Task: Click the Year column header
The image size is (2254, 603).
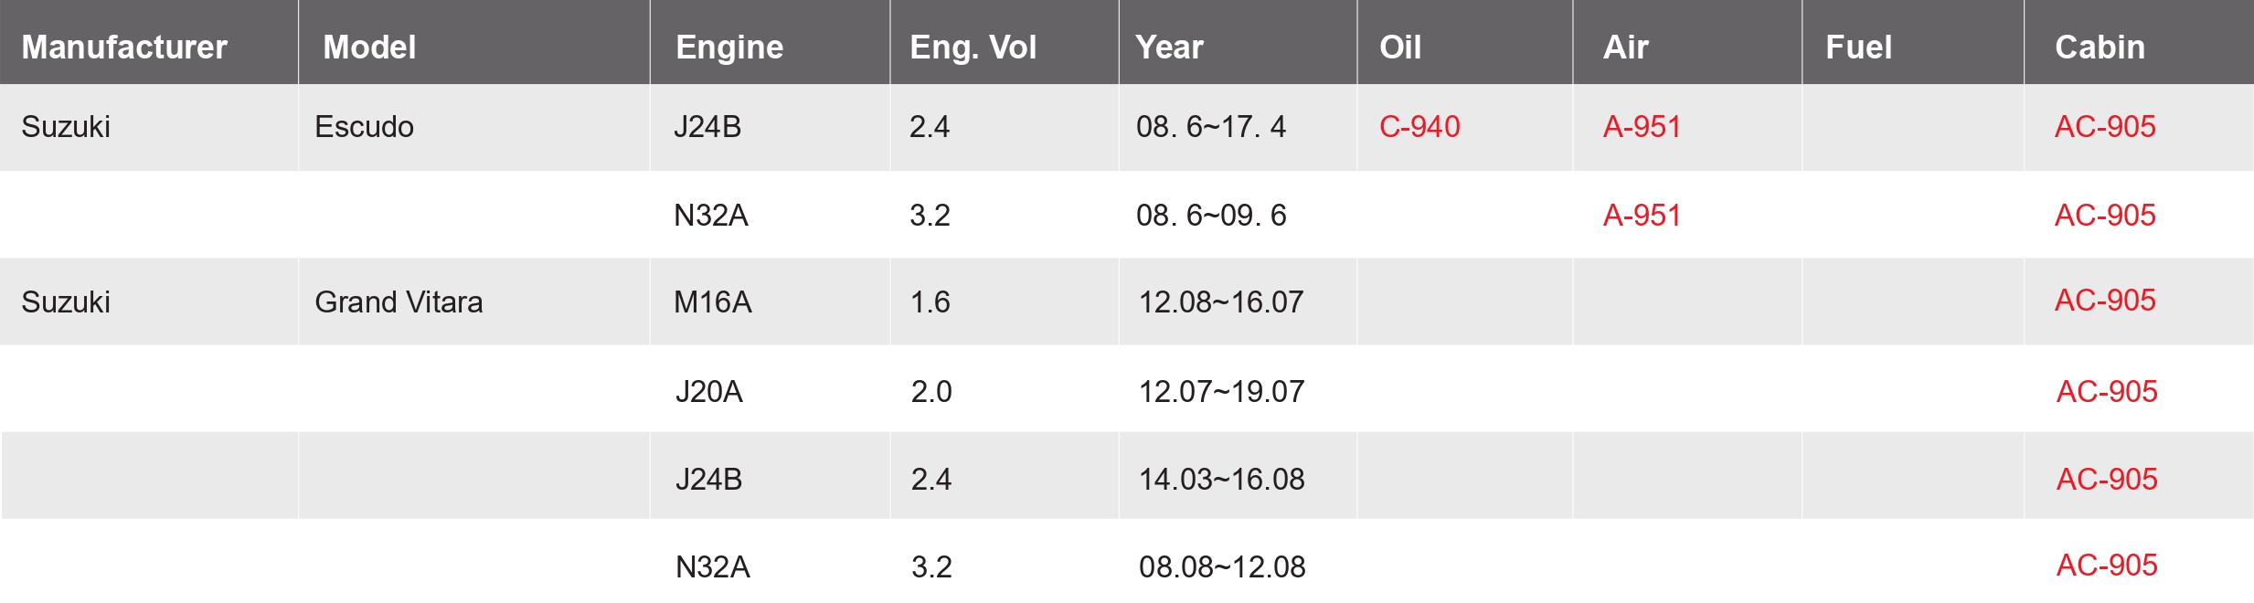Action: (x=1169, y=47)
